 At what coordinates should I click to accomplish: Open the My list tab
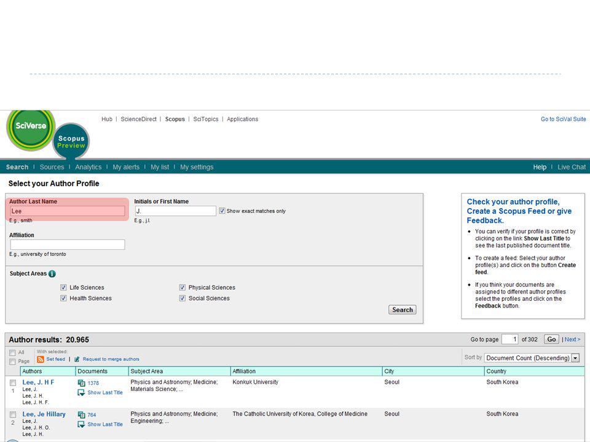[160, 167]
